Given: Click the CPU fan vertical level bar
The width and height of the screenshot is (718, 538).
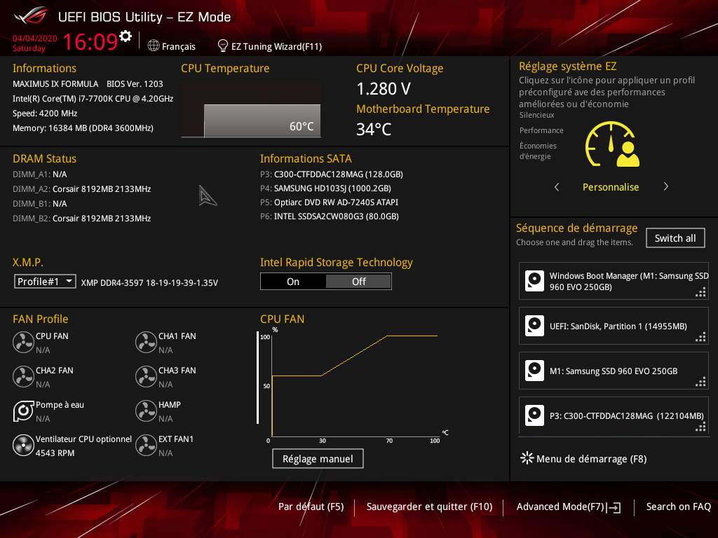Looking at the screenshot, I should [258, 378].
